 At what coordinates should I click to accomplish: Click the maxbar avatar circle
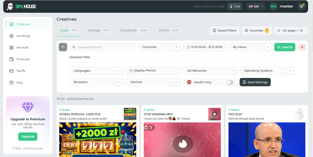tap(273, 6)
